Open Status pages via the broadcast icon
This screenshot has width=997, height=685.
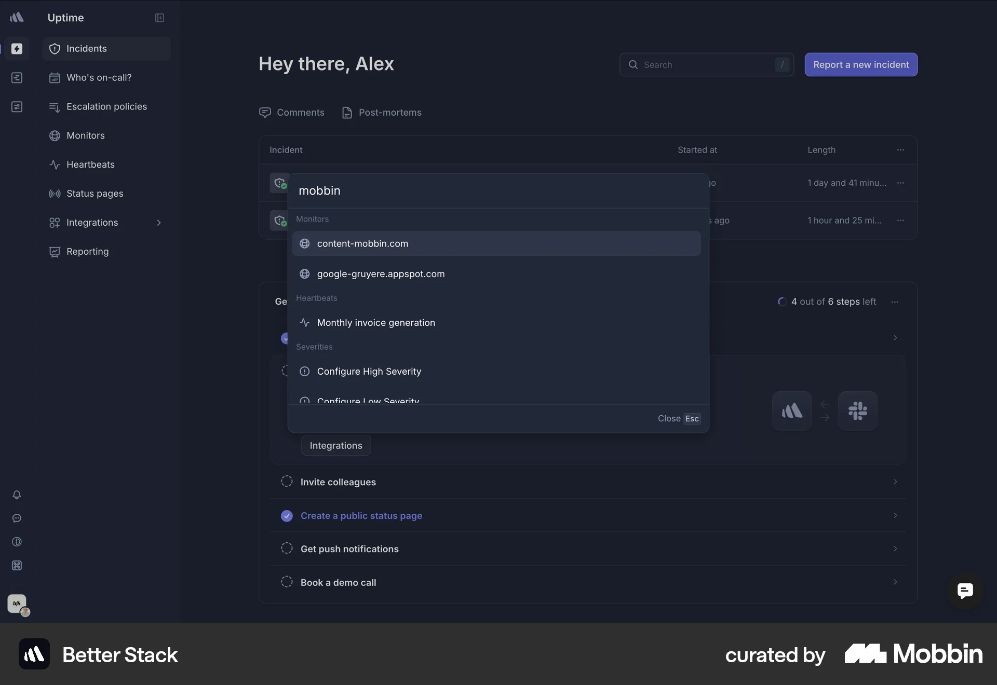pyautogui.click(x=55, y=194)
